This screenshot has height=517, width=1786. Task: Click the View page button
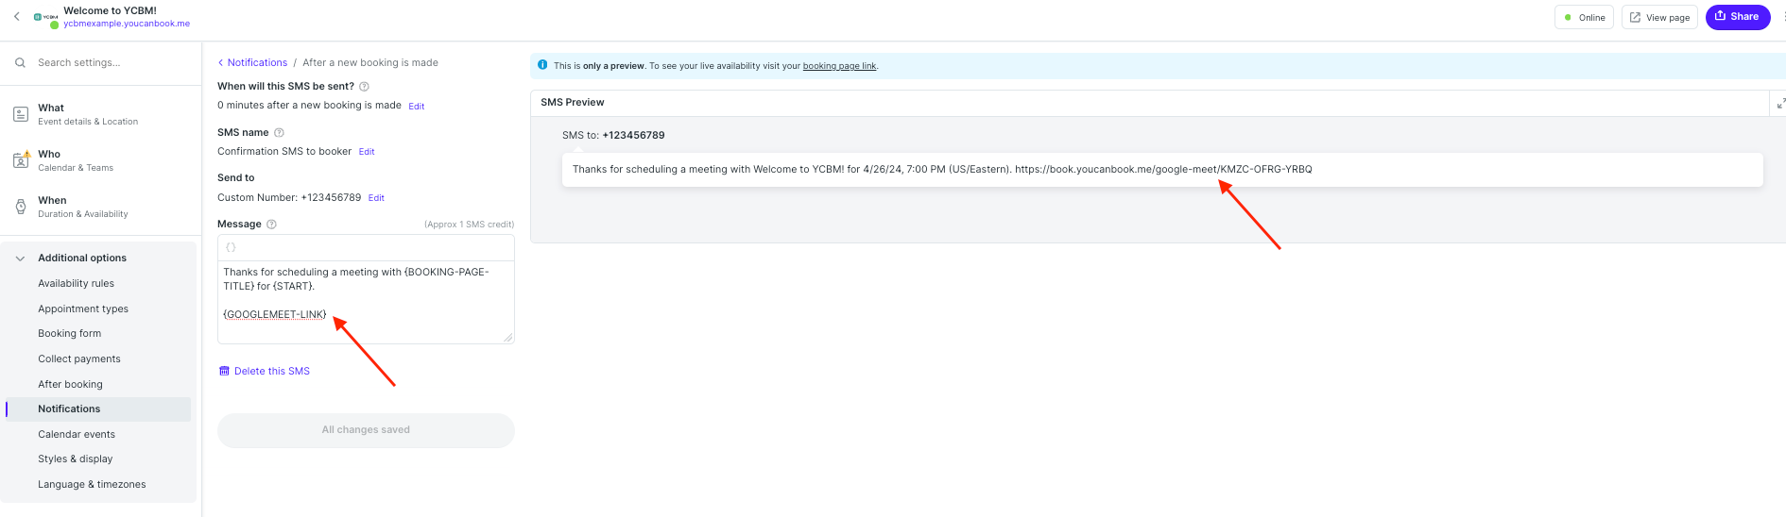pyautogui.click(x=1659, y=17)
